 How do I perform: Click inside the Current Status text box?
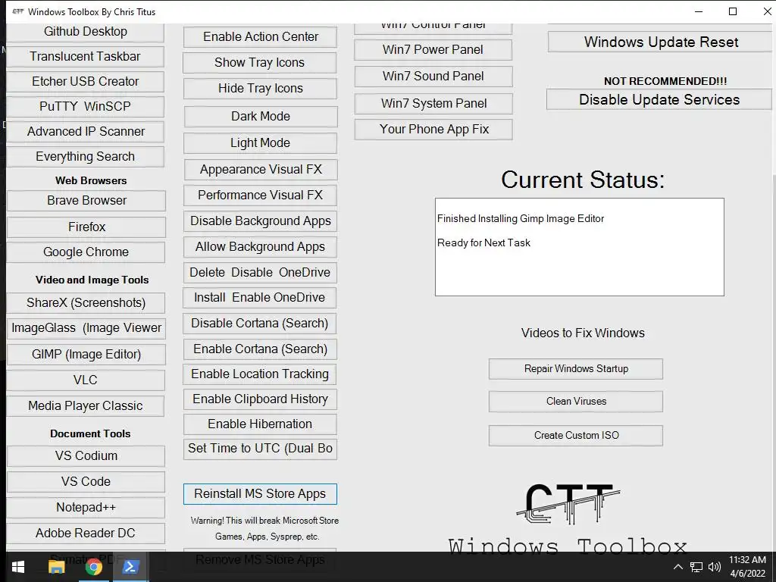coord(580,247)
